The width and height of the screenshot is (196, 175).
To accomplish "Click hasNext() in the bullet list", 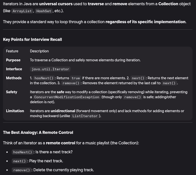I will [23, 152].
